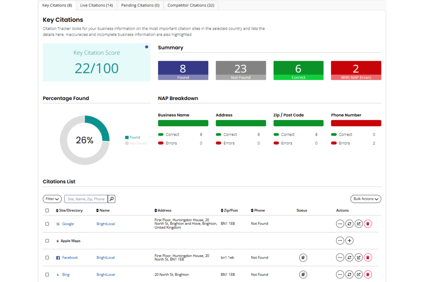Edit the Facebook citation link
Viewport: 424px width, 282px height.
click(359, 258)
